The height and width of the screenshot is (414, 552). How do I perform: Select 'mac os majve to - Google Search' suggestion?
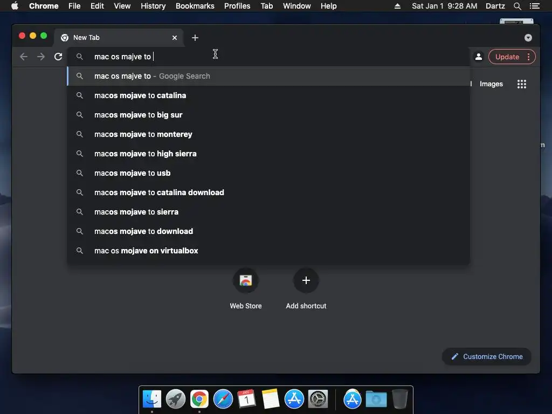pos(268,76)
